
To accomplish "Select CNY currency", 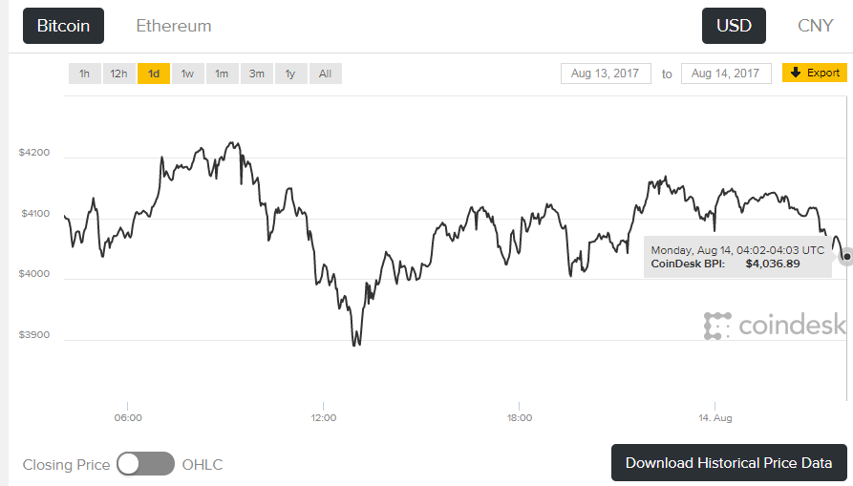I will point(815,26).
